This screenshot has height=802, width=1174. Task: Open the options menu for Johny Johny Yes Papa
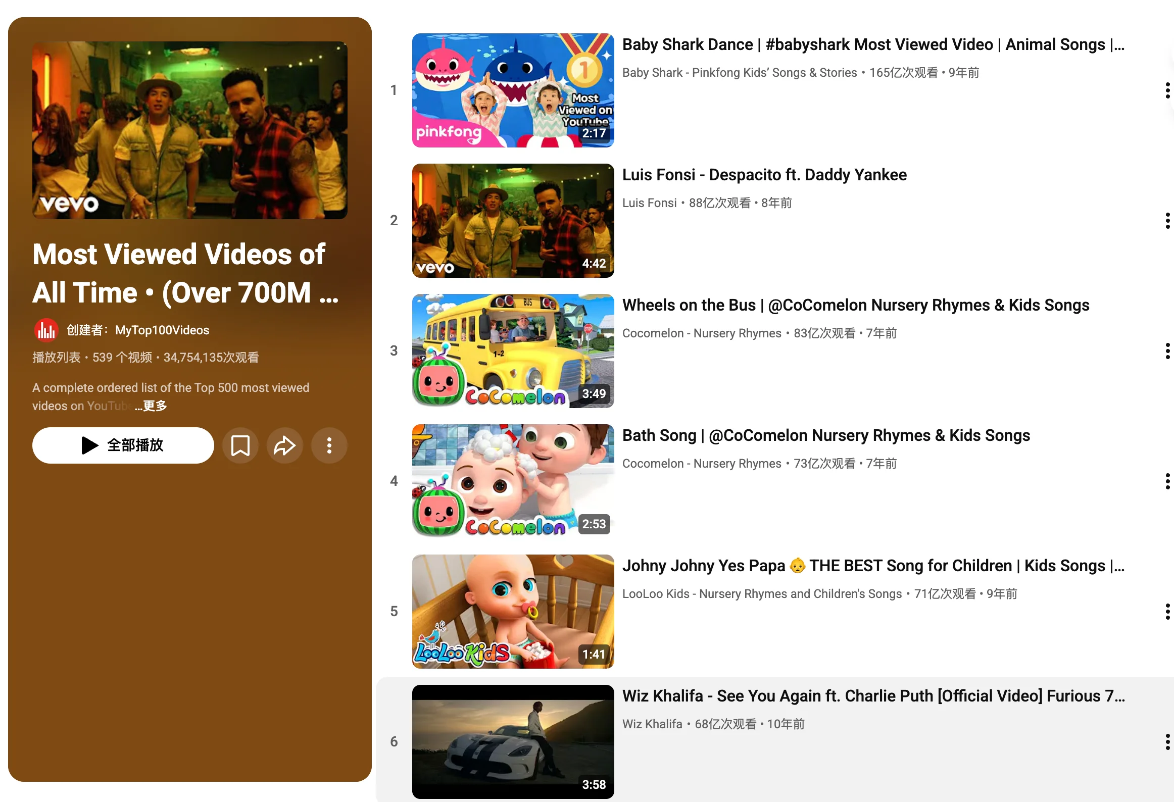pyautogui.click(x=1167, y=611)
